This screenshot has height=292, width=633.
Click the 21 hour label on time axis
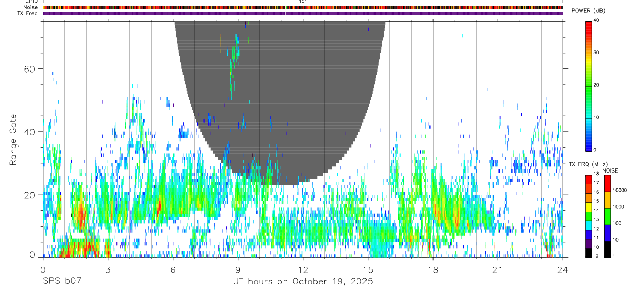point(497,269)
